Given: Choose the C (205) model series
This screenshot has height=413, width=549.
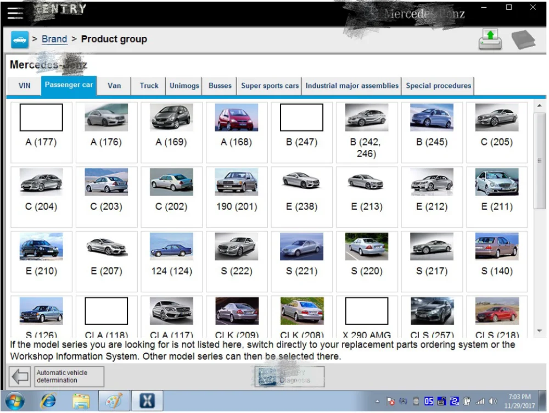Looking at the screenshot, I should 497,132.
